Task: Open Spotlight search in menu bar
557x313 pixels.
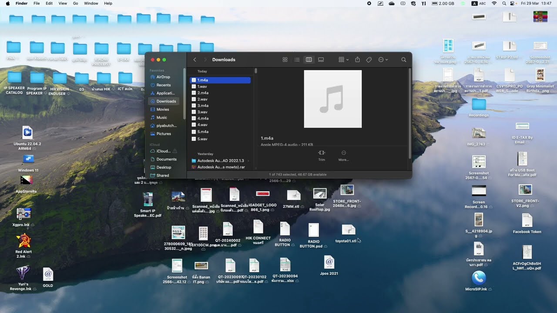Action: [504, 3]
